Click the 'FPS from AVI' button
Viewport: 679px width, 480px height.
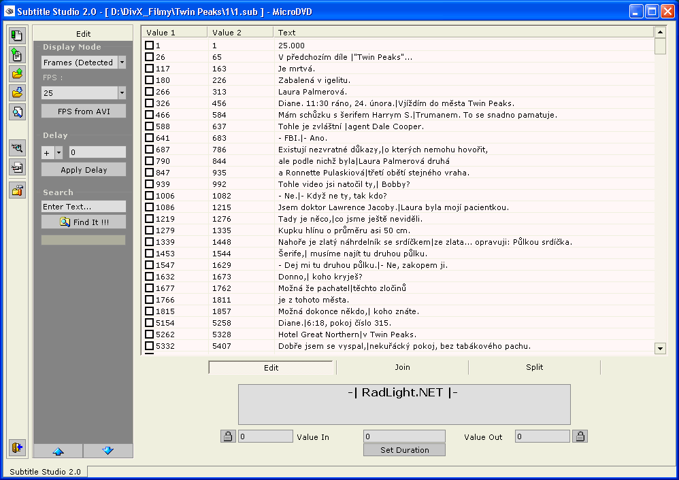[x=84, y=112]
